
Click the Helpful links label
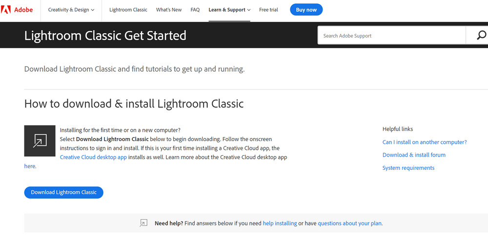click(x=398, y=129)
